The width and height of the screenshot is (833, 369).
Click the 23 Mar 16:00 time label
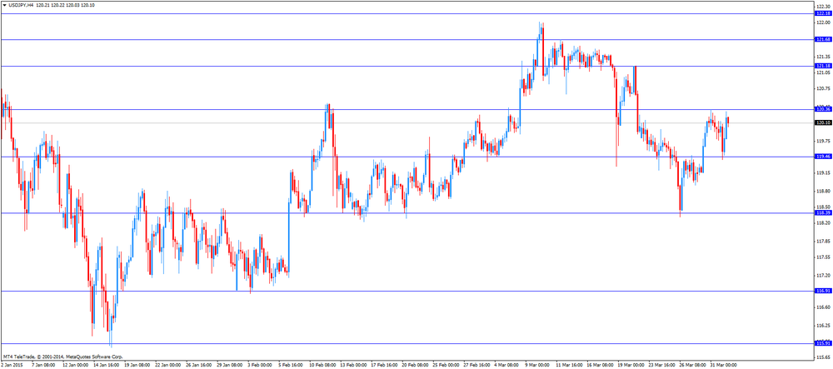coord(663,366)
